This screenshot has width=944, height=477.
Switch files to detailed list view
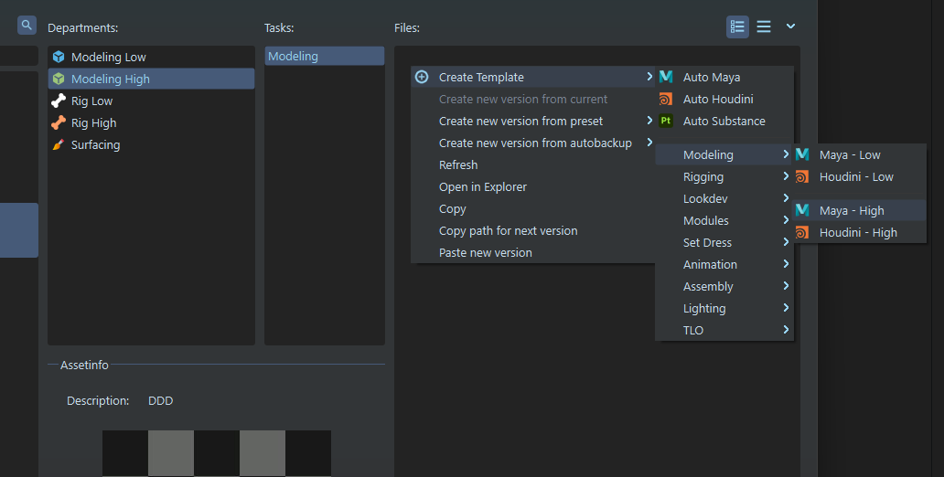coord(737,27)
